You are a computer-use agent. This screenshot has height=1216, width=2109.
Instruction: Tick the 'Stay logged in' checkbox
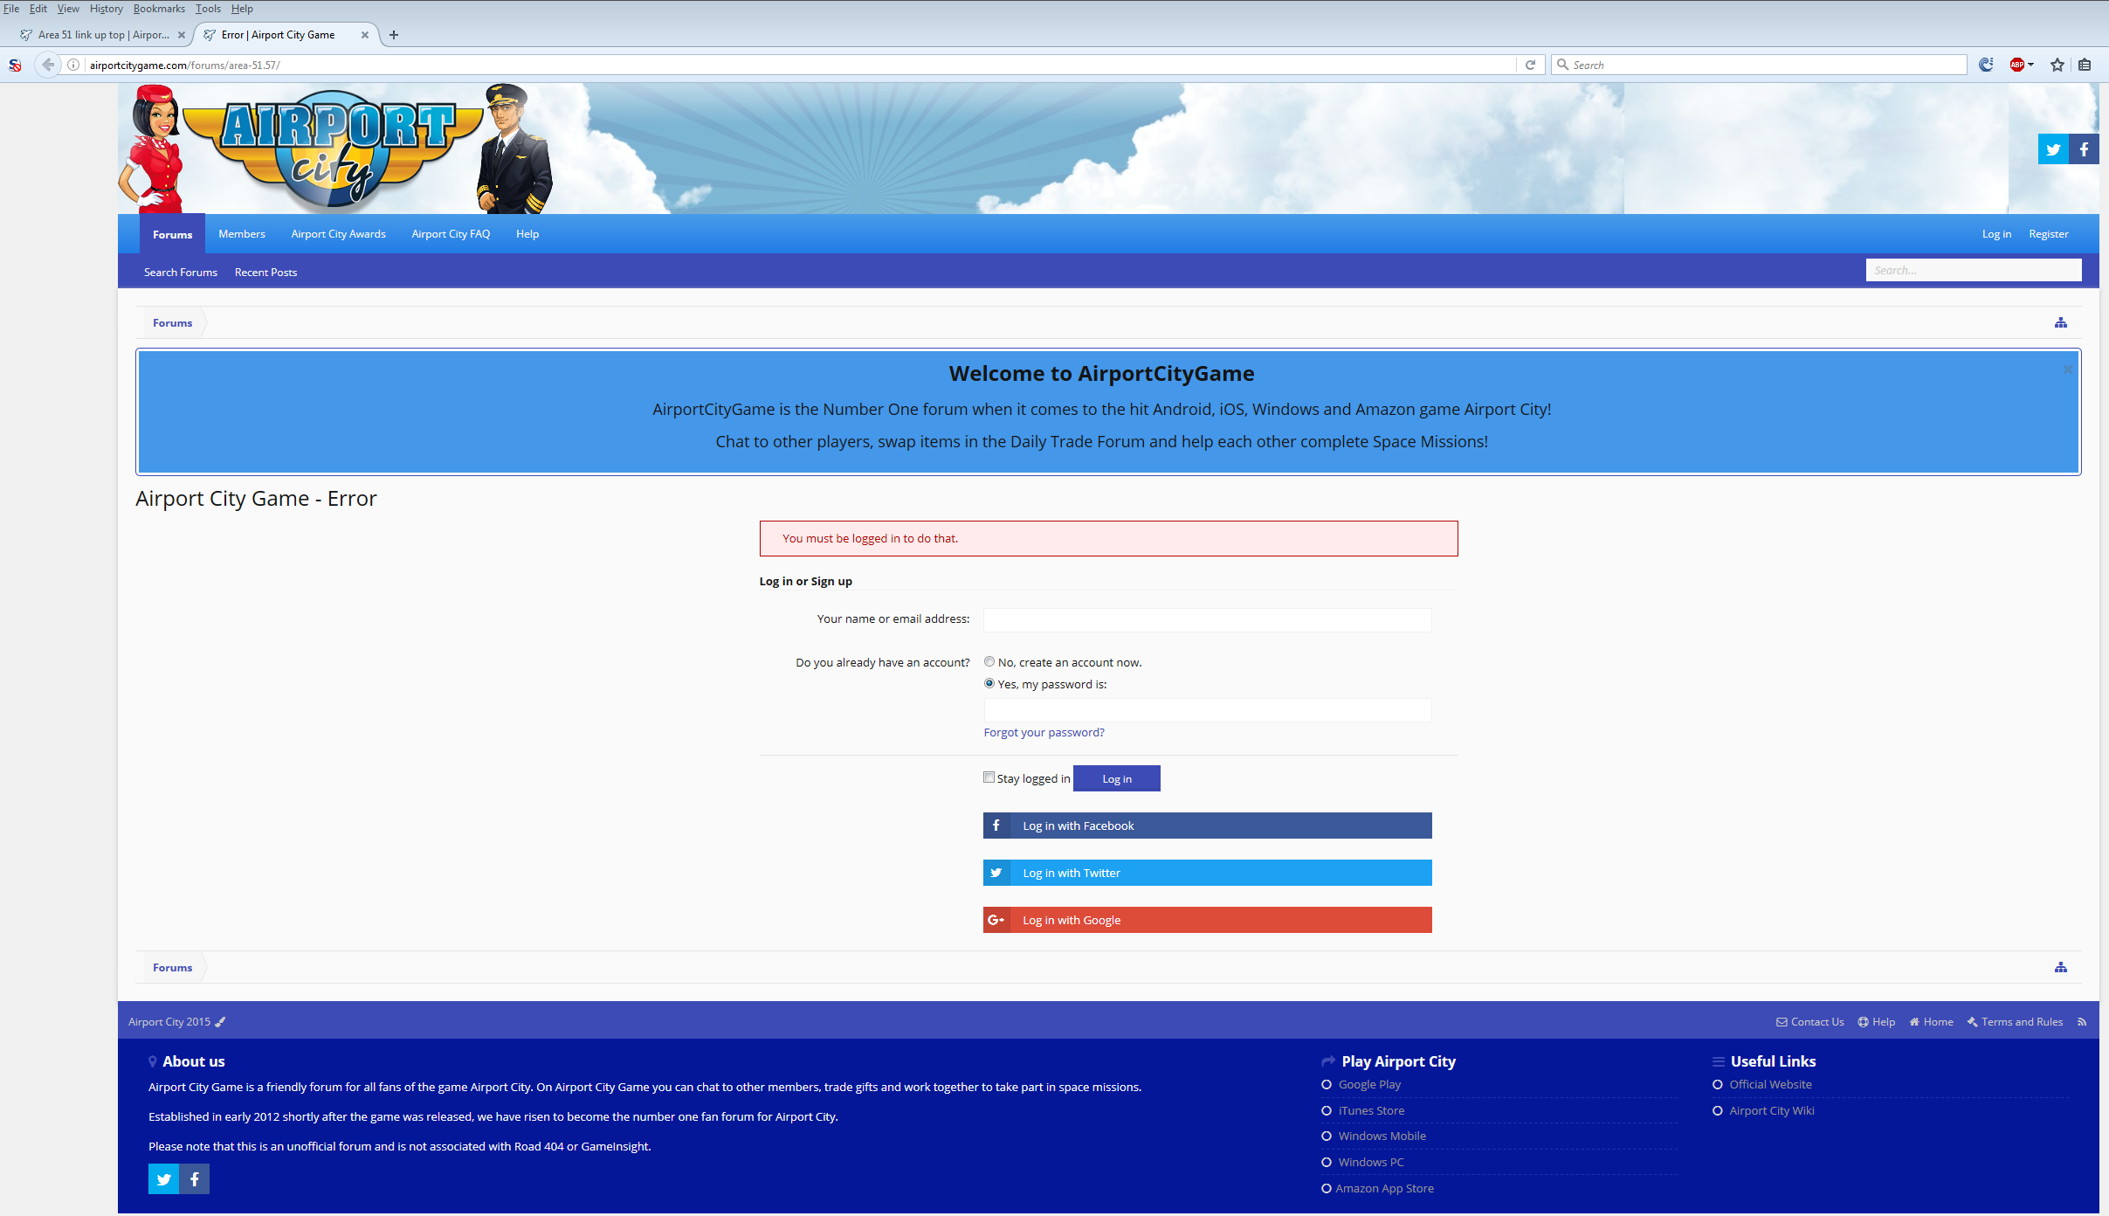[x=989, y=777]
